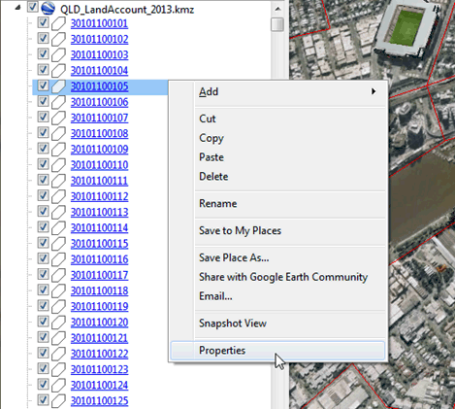Choose Save Place As... option
Viewport: 455px width, 409px height.
[278, 257]
